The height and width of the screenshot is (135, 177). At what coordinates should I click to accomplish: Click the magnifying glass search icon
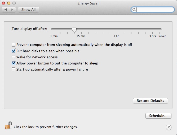click(x=134, y=10)
